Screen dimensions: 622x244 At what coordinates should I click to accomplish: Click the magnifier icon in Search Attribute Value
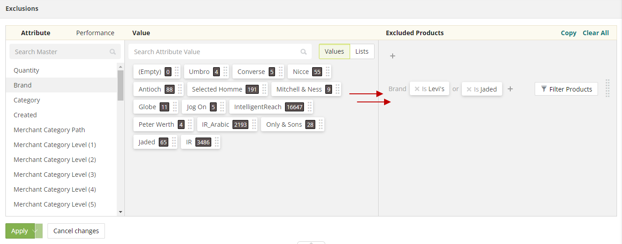pos(304,52)
